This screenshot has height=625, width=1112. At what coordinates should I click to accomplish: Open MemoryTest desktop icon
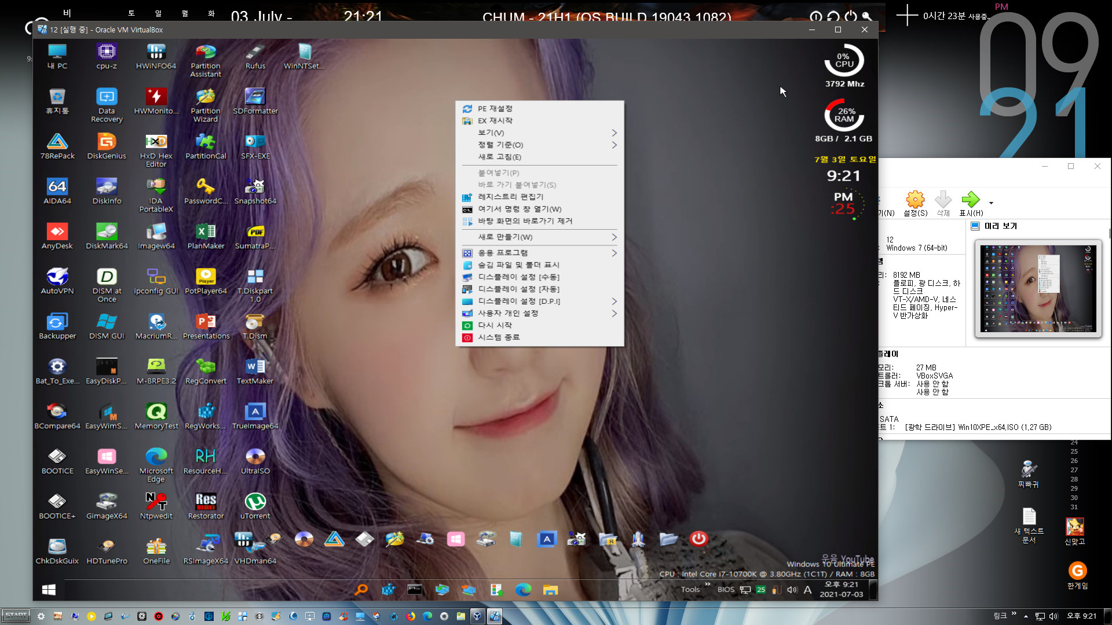coord(156,416)
